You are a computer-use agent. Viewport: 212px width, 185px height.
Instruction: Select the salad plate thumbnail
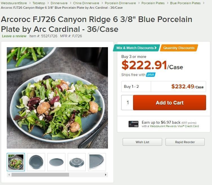click(x=16, y=162)
